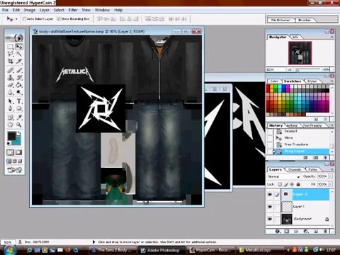
Task: Enable Auto Select Layer checkbox
Action: click(24, 19)
